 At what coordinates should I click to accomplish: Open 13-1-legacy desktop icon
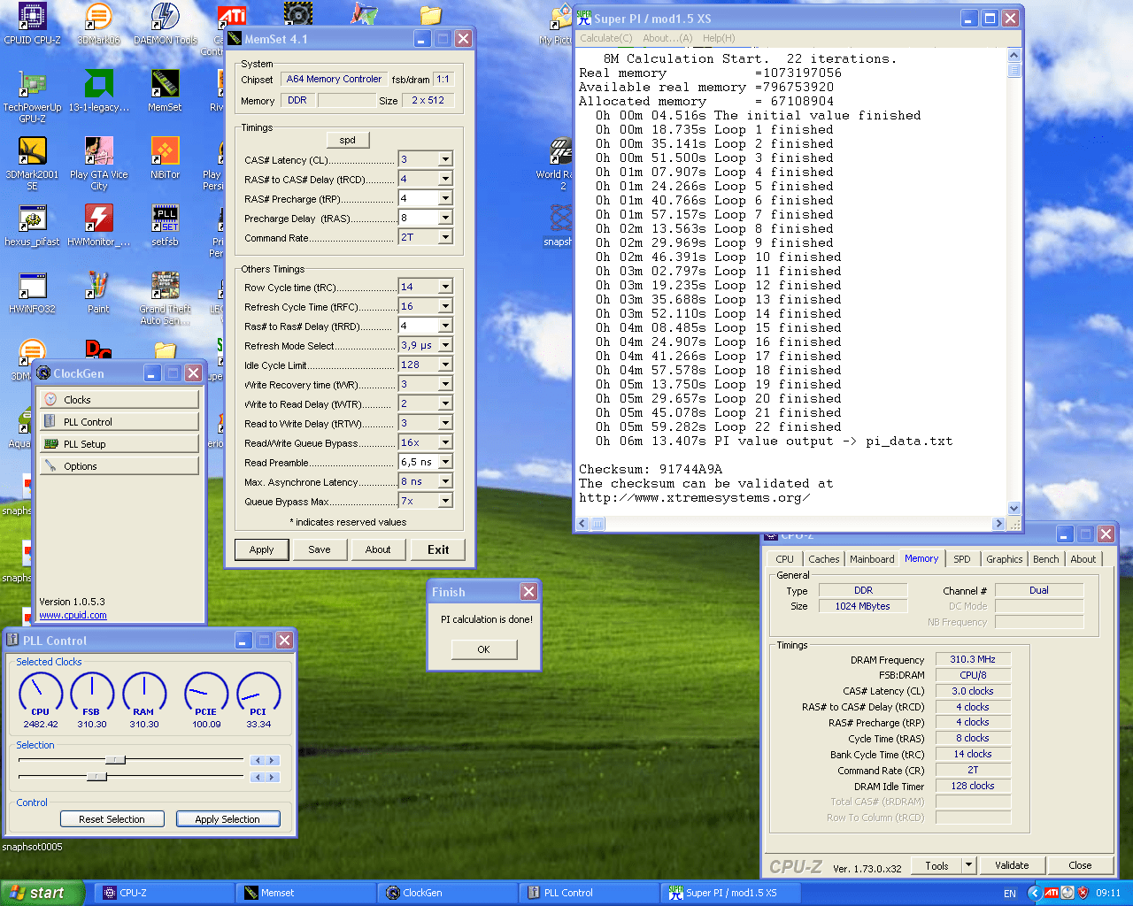click(98, 91)
